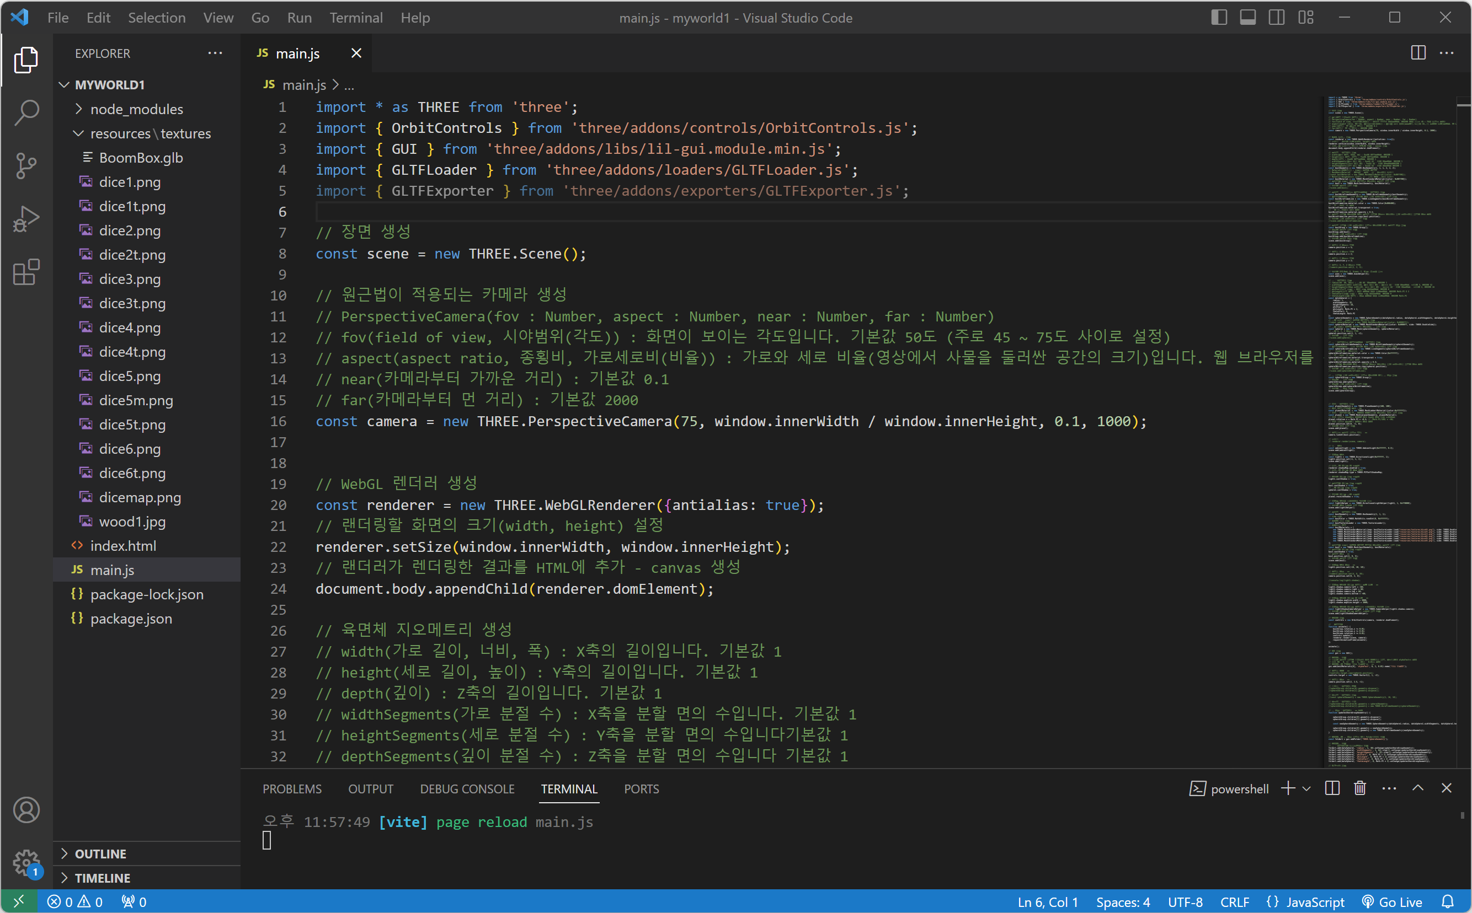
Task: Kill terminal with trash icon
Action: coord(1359,788)
